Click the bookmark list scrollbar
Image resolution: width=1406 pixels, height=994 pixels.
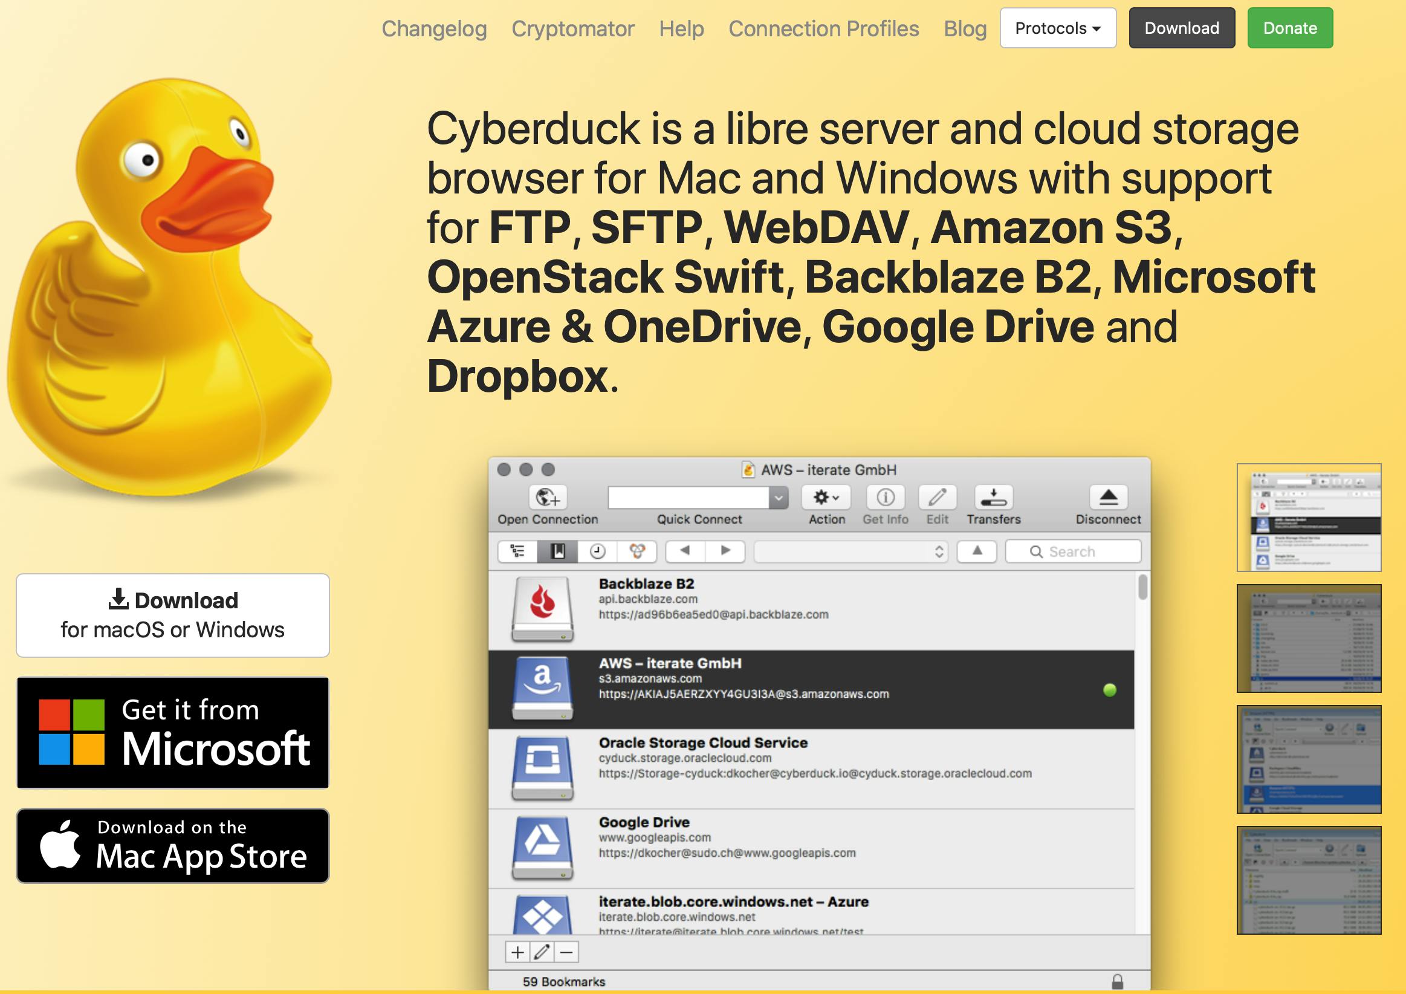coord(1142,587)
